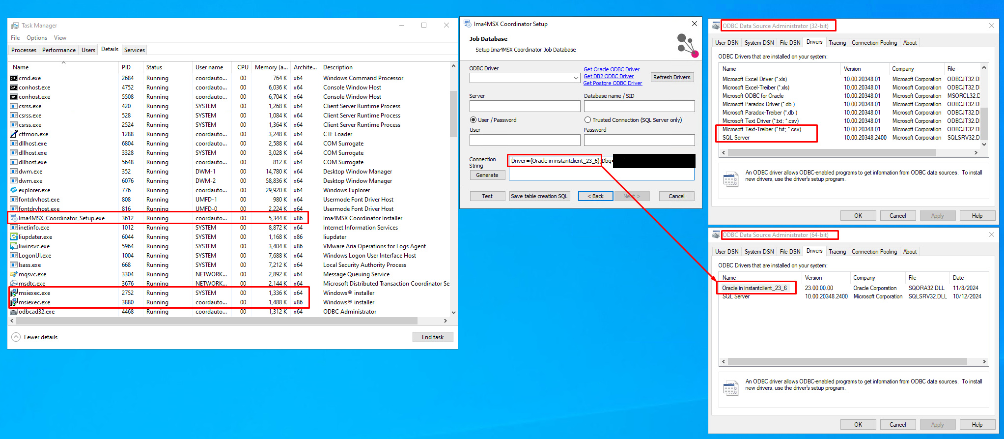Click the first msiexec.exe installer icon

tap(14, 293)
